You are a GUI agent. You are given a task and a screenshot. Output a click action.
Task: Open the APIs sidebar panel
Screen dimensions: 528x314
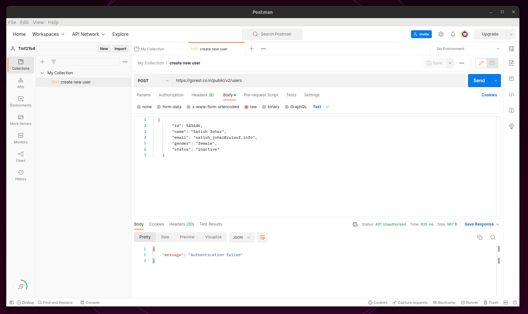tap(21, 83)
